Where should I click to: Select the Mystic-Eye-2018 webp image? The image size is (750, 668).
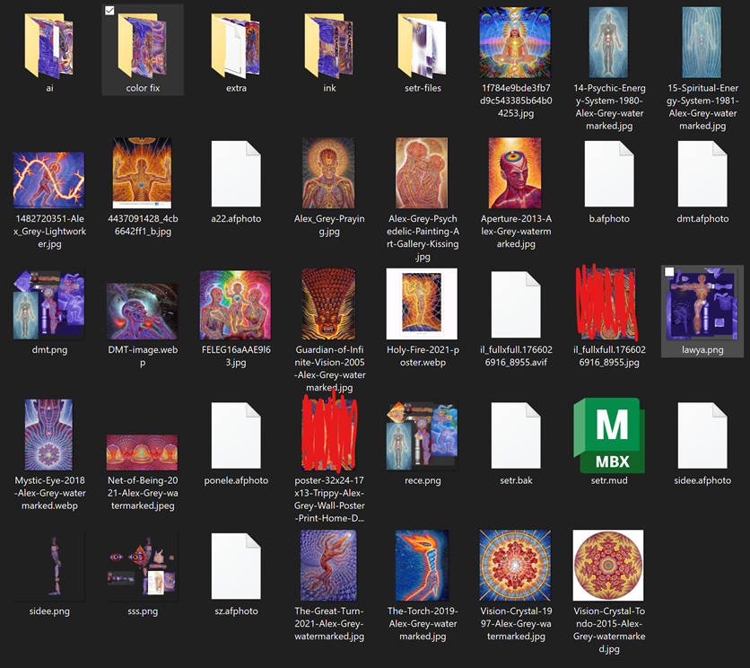point(48,435)
